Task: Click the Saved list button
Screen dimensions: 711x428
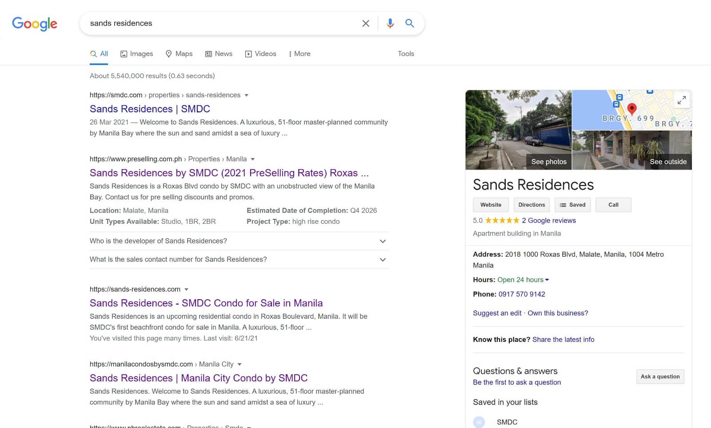Action: point(572,205)
